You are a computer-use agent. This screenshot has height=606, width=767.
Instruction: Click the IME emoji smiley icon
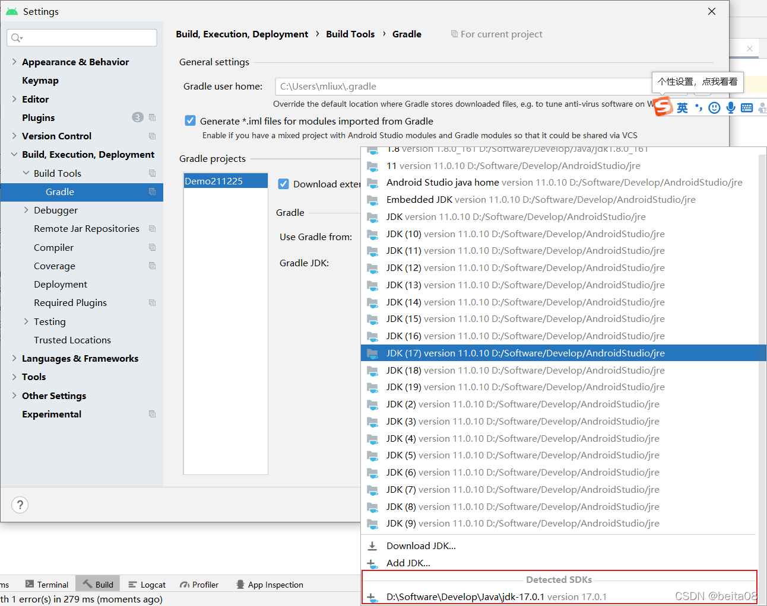[x=715, y=108]
